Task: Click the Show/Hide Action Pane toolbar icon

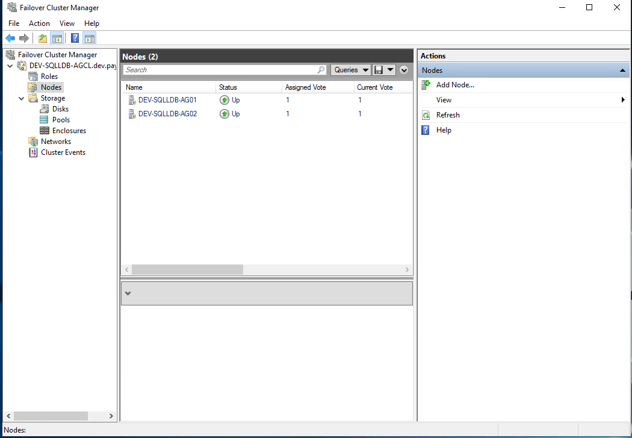Action: pyautogui.click(x=89, y=37)
